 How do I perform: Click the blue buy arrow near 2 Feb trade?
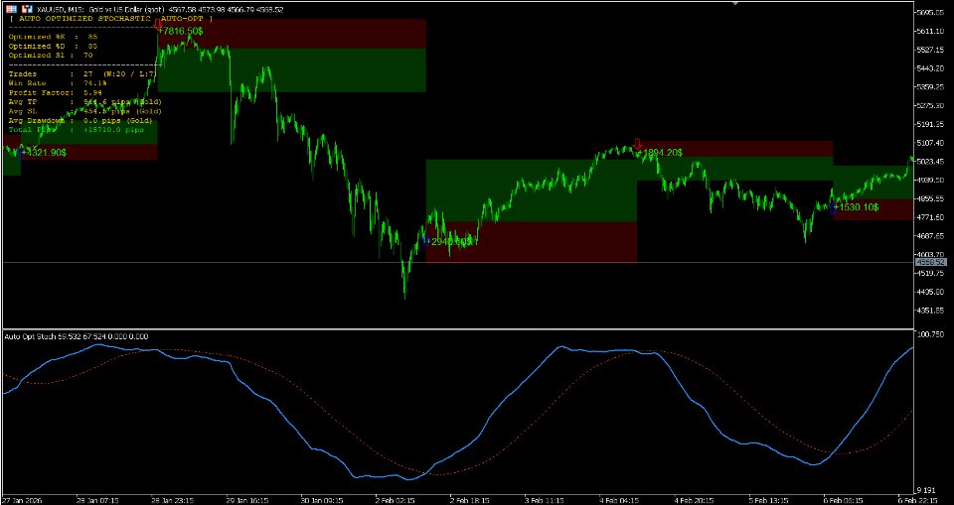pyautogui.click(x=426, y=240)
